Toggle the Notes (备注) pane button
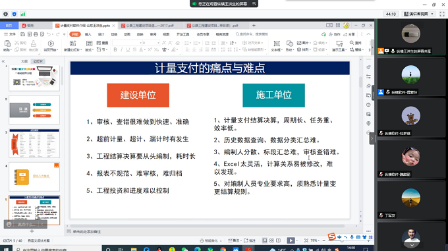448x251 pixels. 234,240
